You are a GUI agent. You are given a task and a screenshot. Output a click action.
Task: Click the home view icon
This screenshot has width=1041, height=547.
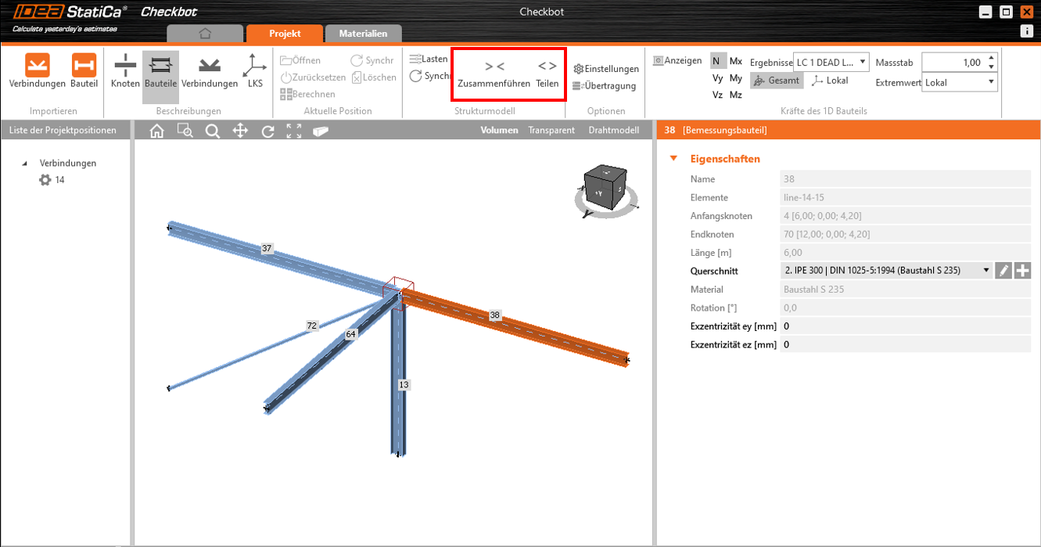point(156,131)
